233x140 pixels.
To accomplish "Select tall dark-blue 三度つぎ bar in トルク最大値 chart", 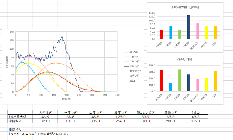I will click(189, 27).
